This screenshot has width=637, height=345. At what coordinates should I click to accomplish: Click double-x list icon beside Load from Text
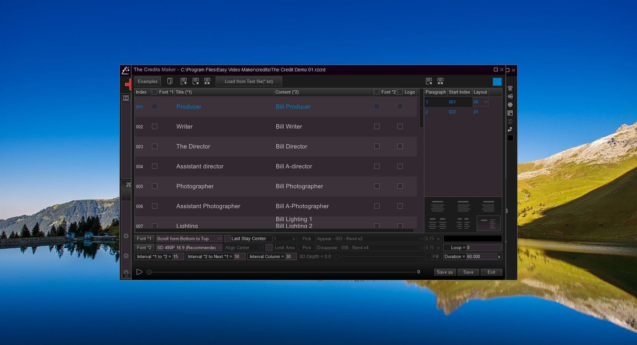(207, 81)
